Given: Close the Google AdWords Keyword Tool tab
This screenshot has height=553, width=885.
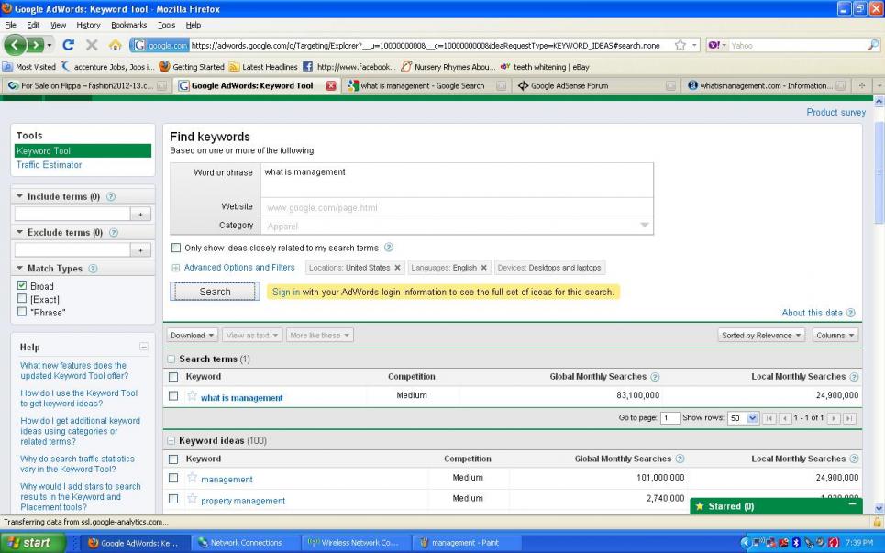Looking at the screenshot, I should (x=331, y=86).
